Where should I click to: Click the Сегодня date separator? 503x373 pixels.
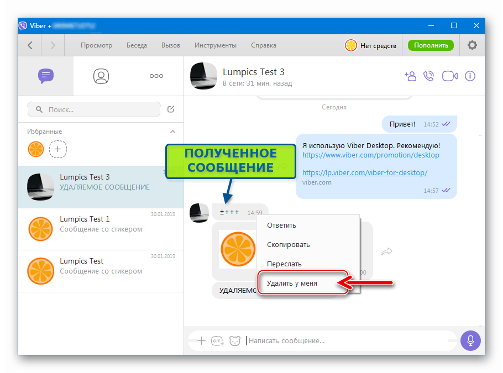click(x=334, y=107)
